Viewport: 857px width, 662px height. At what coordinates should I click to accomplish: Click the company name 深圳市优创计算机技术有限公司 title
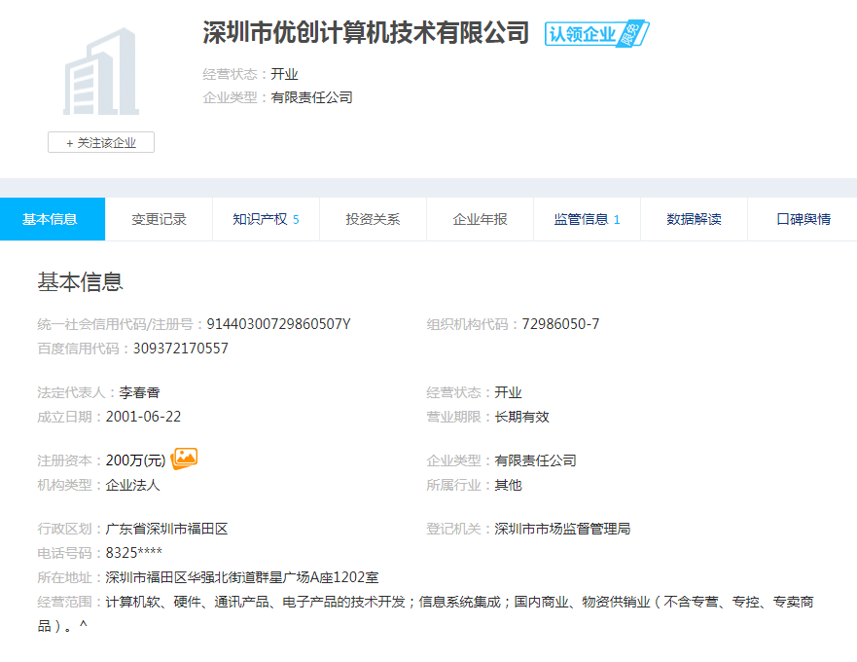(x=366, y=33)
